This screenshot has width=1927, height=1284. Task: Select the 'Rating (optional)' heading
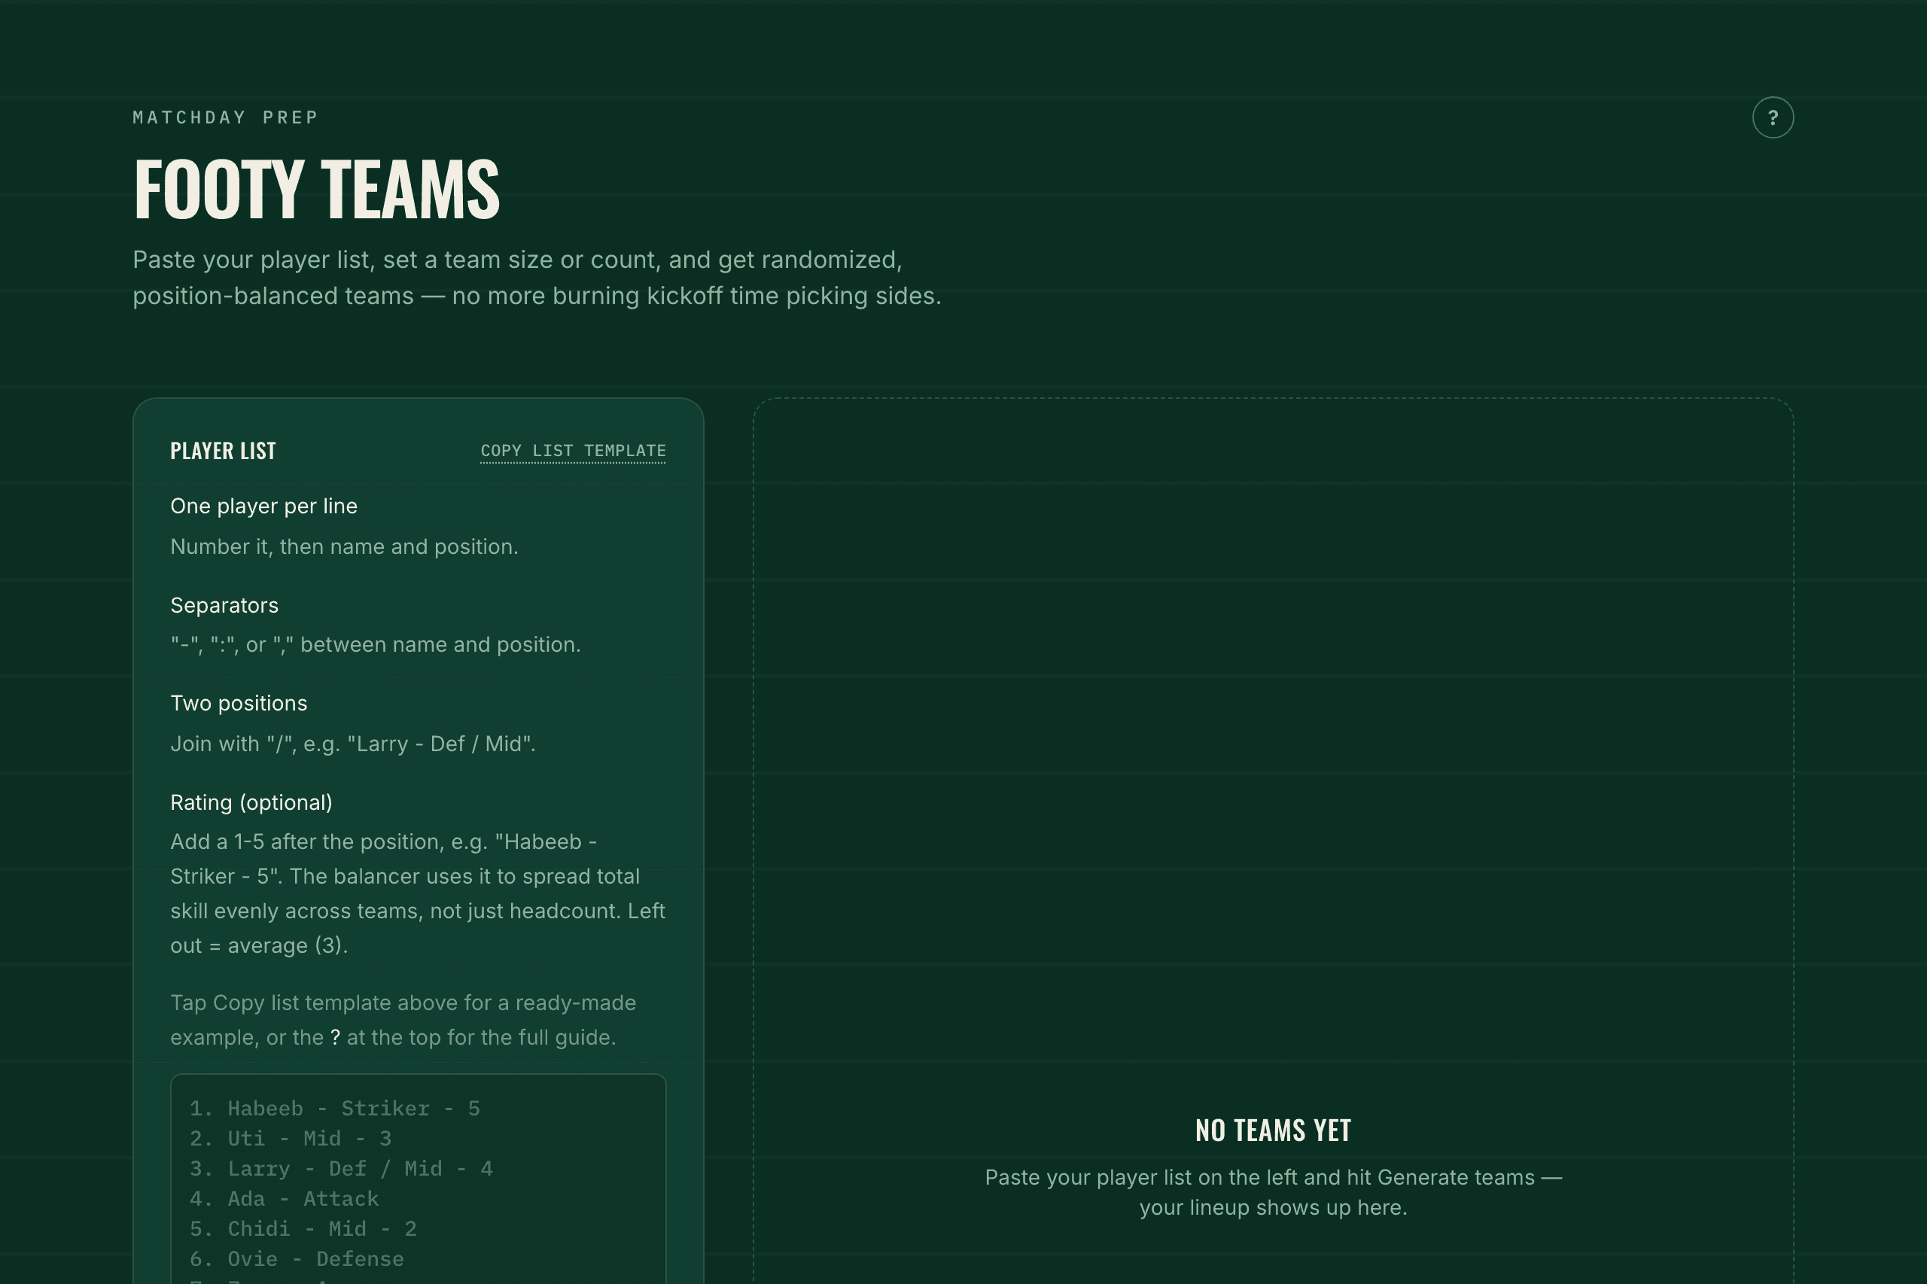click(x=251, y=802)
